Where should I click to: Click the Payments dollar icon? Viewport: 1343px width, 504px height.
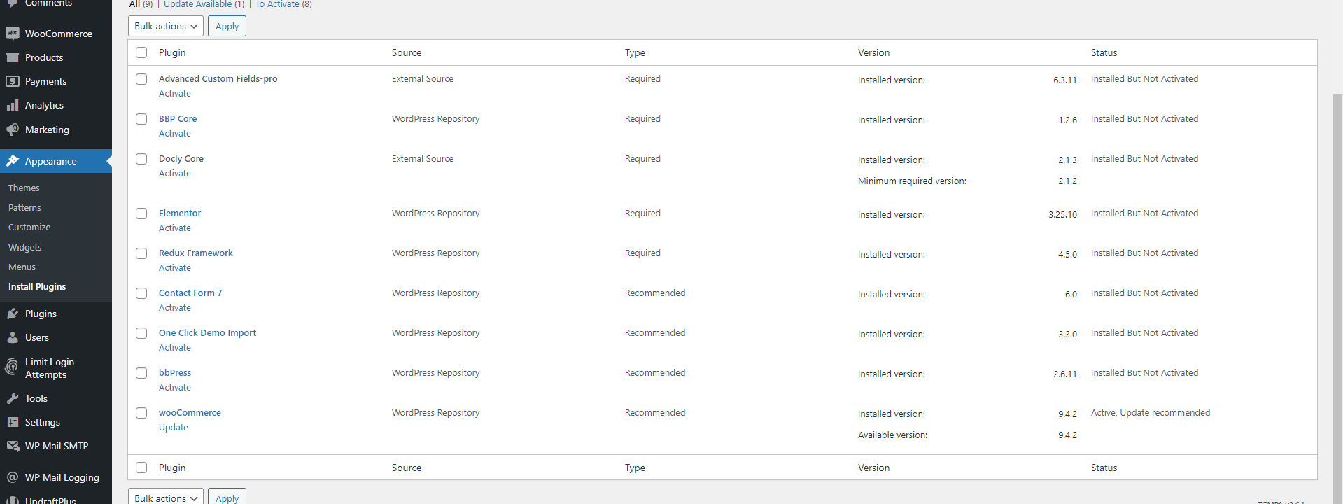pos(13,81)
